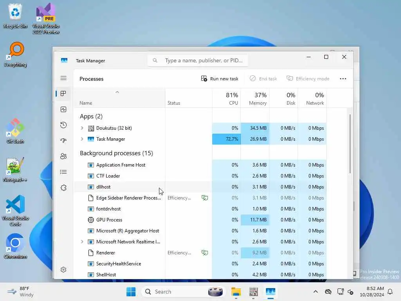The image size is (401, 301).
Task: Click the Task Manager title bar app icon
Action: click(64, 60)
